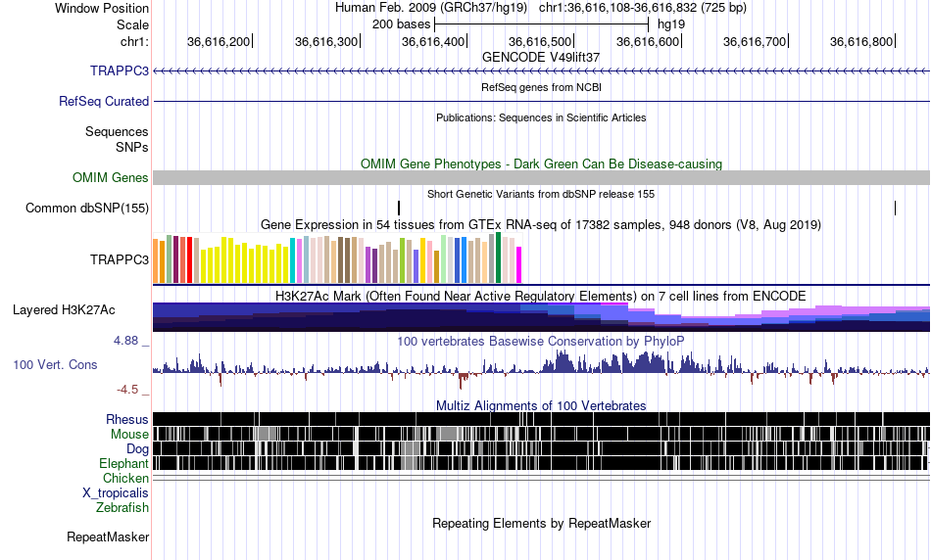Click the -4.5 conservation axis value
931x560 pixels.
tap(127, 390)
